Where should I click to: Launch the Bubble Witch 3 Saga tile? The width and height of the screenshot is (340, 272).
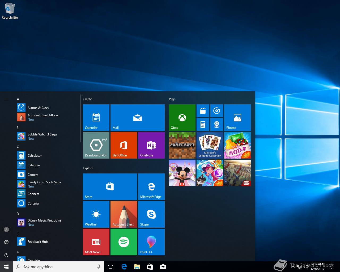(210, 173)
